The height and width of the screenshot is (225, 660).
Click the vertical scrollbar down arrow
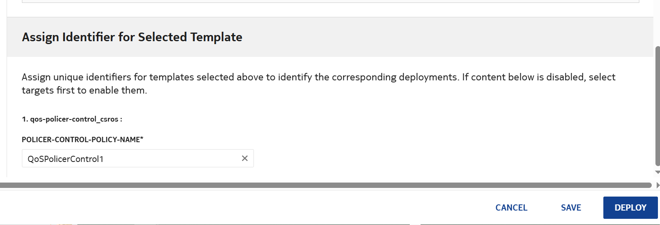point(658,172)
